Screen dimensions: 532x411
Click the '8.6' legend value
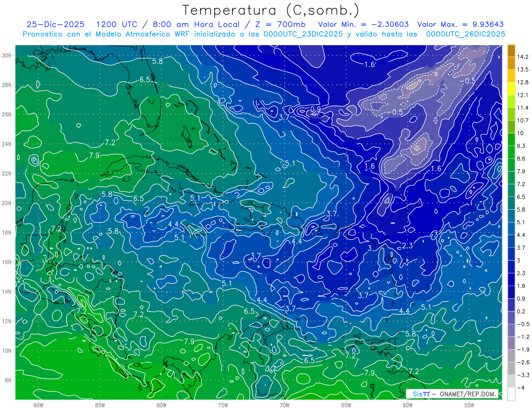click(x=521, y=158)
